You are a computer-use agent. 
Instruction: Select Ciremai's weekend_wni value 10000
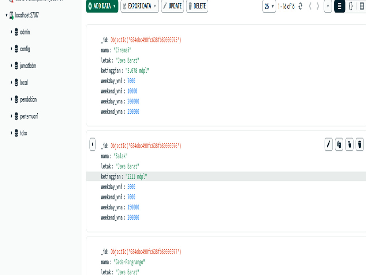pos(132,91)
